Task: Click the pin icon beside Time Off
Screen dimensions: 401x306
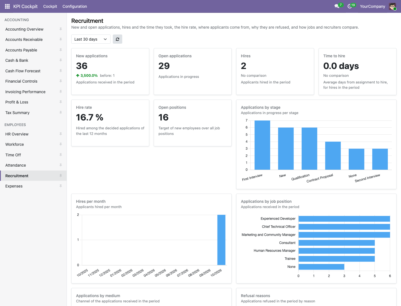Action: click(61, 155)
